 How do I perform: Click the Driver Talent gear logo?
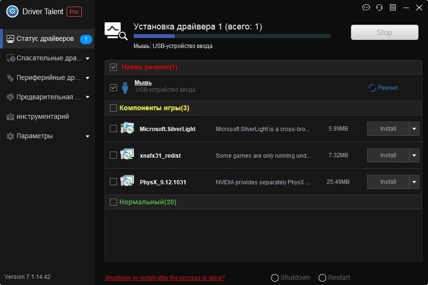[x=12, y=12]
